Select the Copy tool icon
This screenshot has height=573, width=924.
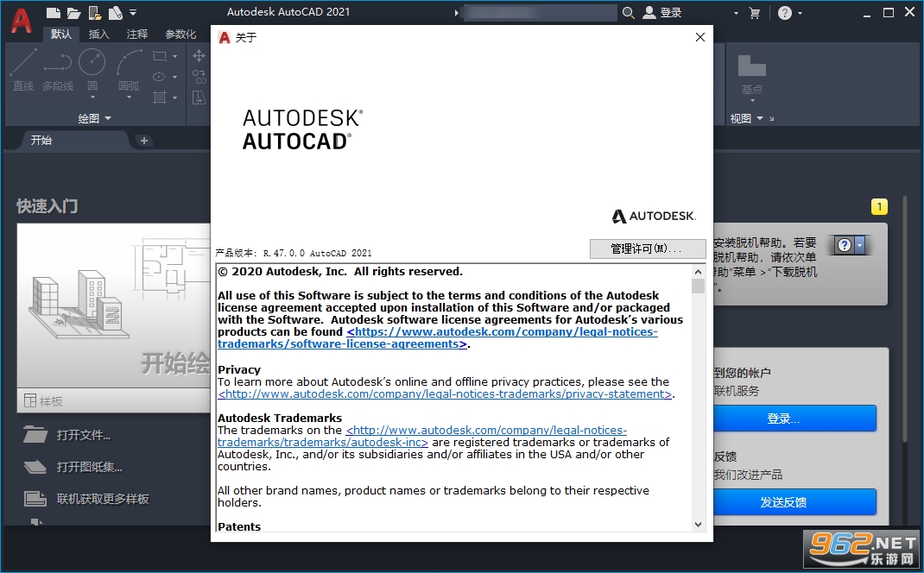[x=199, y=77]
